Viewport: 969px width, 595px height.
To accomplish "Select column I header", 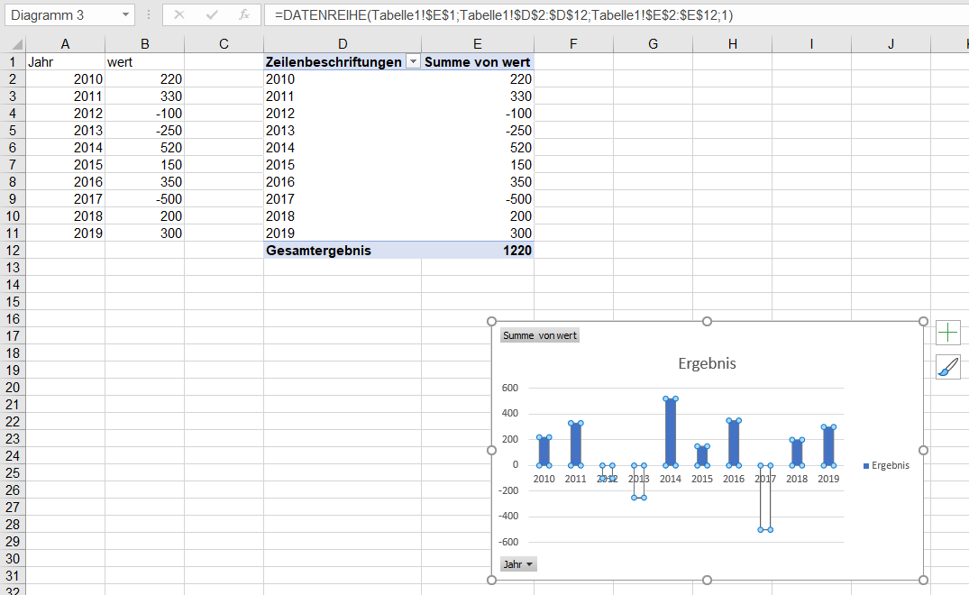I will coord(811,44).
